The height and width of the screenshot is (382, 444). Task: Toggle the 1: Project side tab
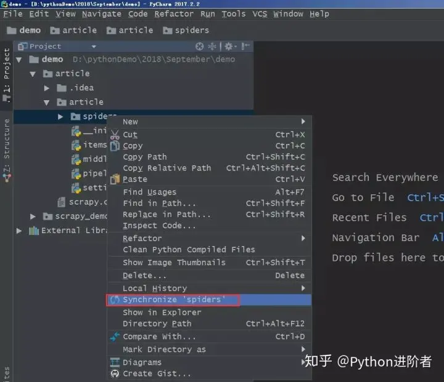click(7, 75)
